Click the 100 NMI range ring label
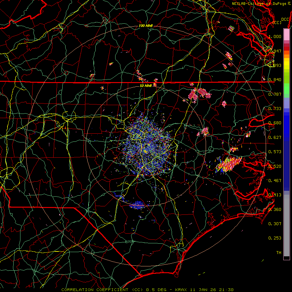 click(x=146, y=26)
